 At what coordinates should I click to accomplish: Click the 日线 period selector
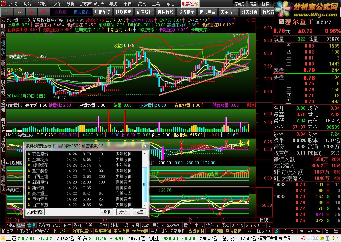click(264, 220)
